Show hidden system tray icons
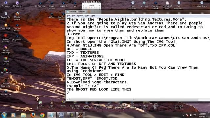 coord(183,115)
